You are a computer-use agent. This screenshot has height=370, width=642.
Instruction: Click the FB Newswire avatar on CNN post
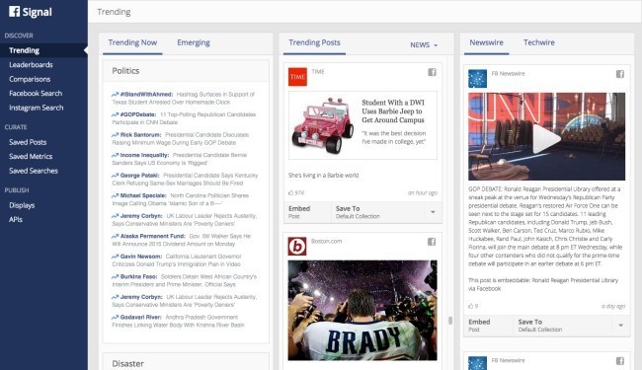click(x=477, y=79)
